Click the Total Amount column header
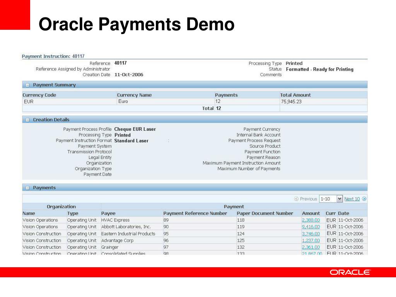The width and height of the screenshot is (396, 297). click(x=295, y=95)
